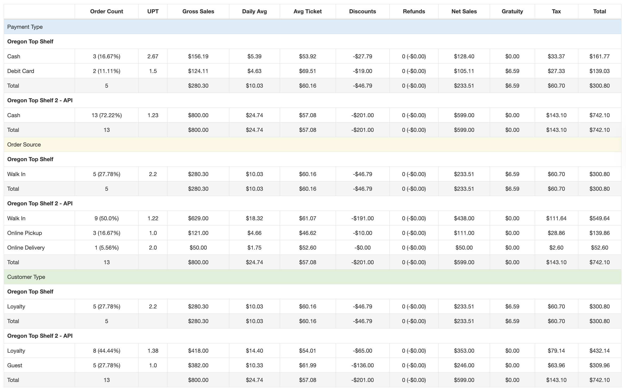This screenshot has width=626, height=391.
Task: Click the Gratuity column header
Action: pyautogui.click(x=512, y=11)
